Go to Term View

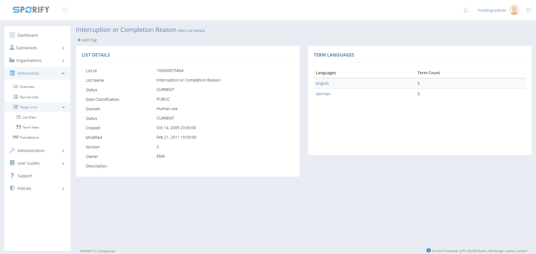click(31, 127)
